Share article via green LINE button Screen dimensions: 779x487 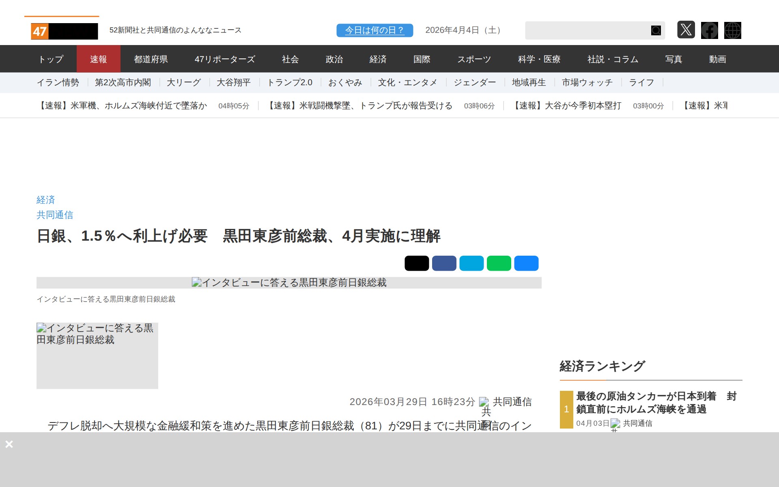[x=499, y=263]
